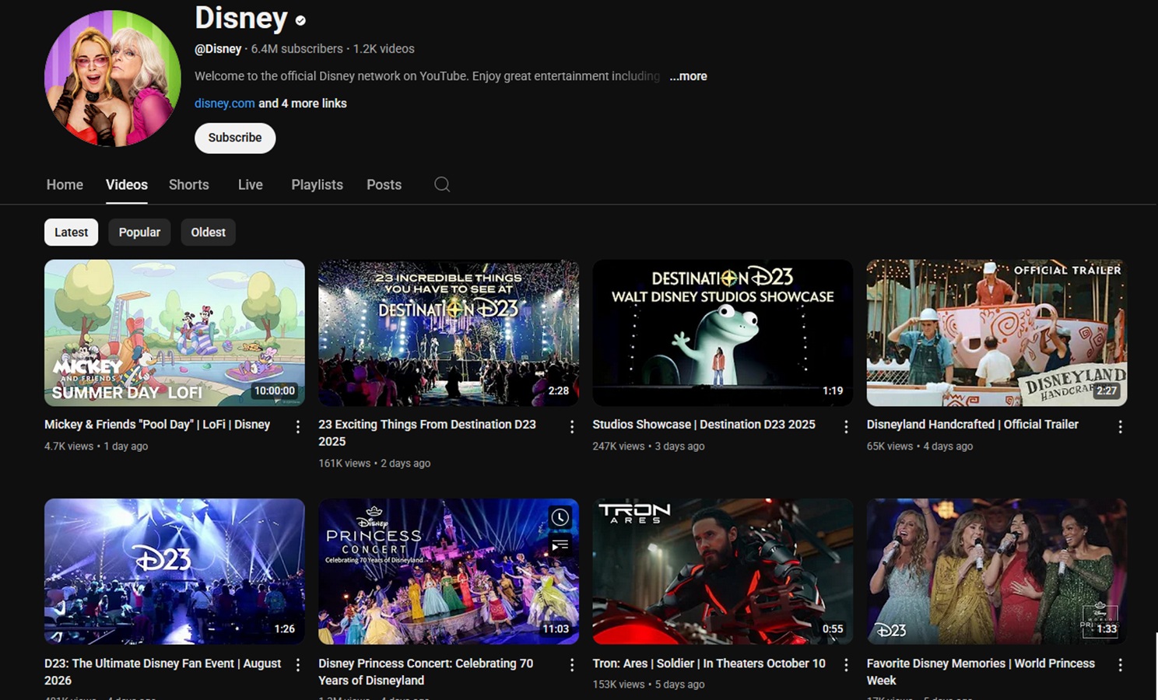Open options for Studios Showcase video
The height and width of the screenshot is (700, 1158).
click(846, 426)
